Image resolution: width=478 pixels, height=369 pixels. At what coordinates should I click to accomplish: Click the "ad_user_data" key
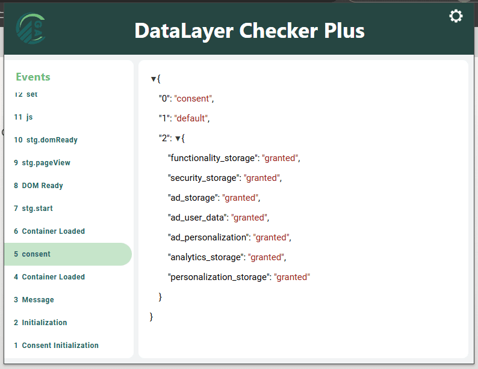tap(197, 218)
